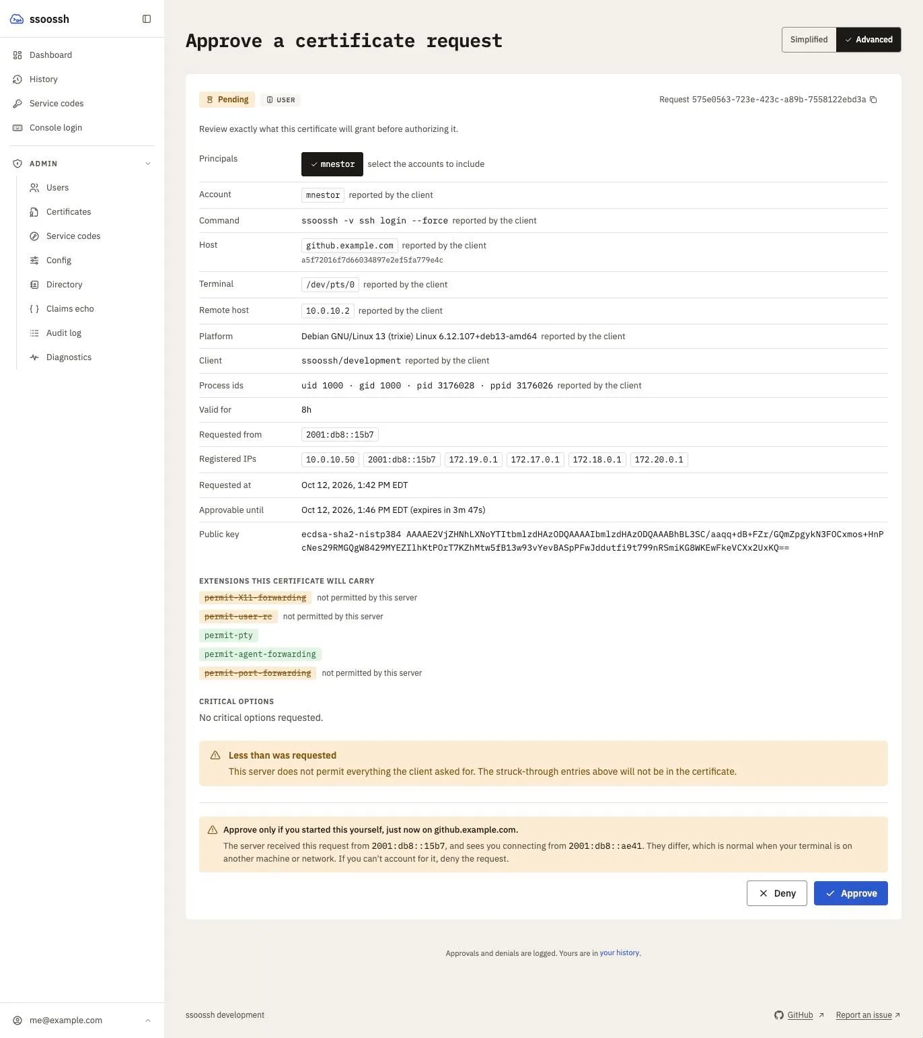Viewport: 923px width, 1038px height.
Task: Click the Pending status badge
Action: [x=227, y=100]
